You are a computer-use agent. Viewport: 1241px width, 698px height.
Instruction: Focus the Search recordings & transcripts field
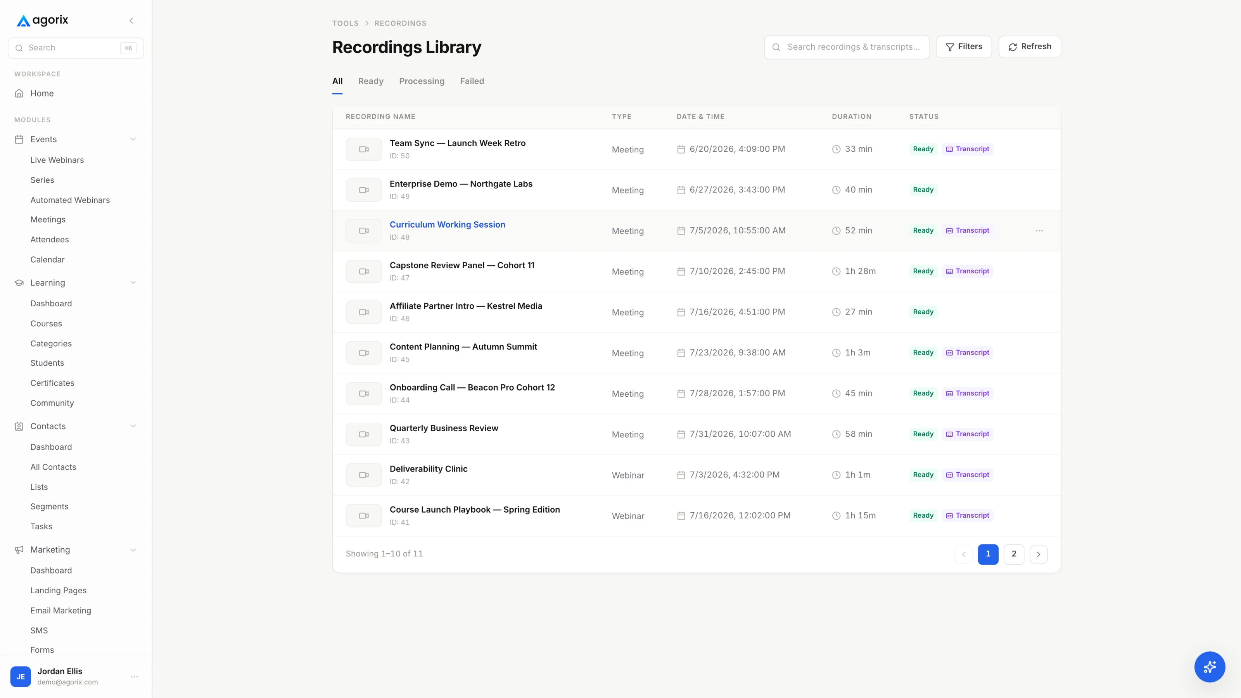(x=846, y=47)
